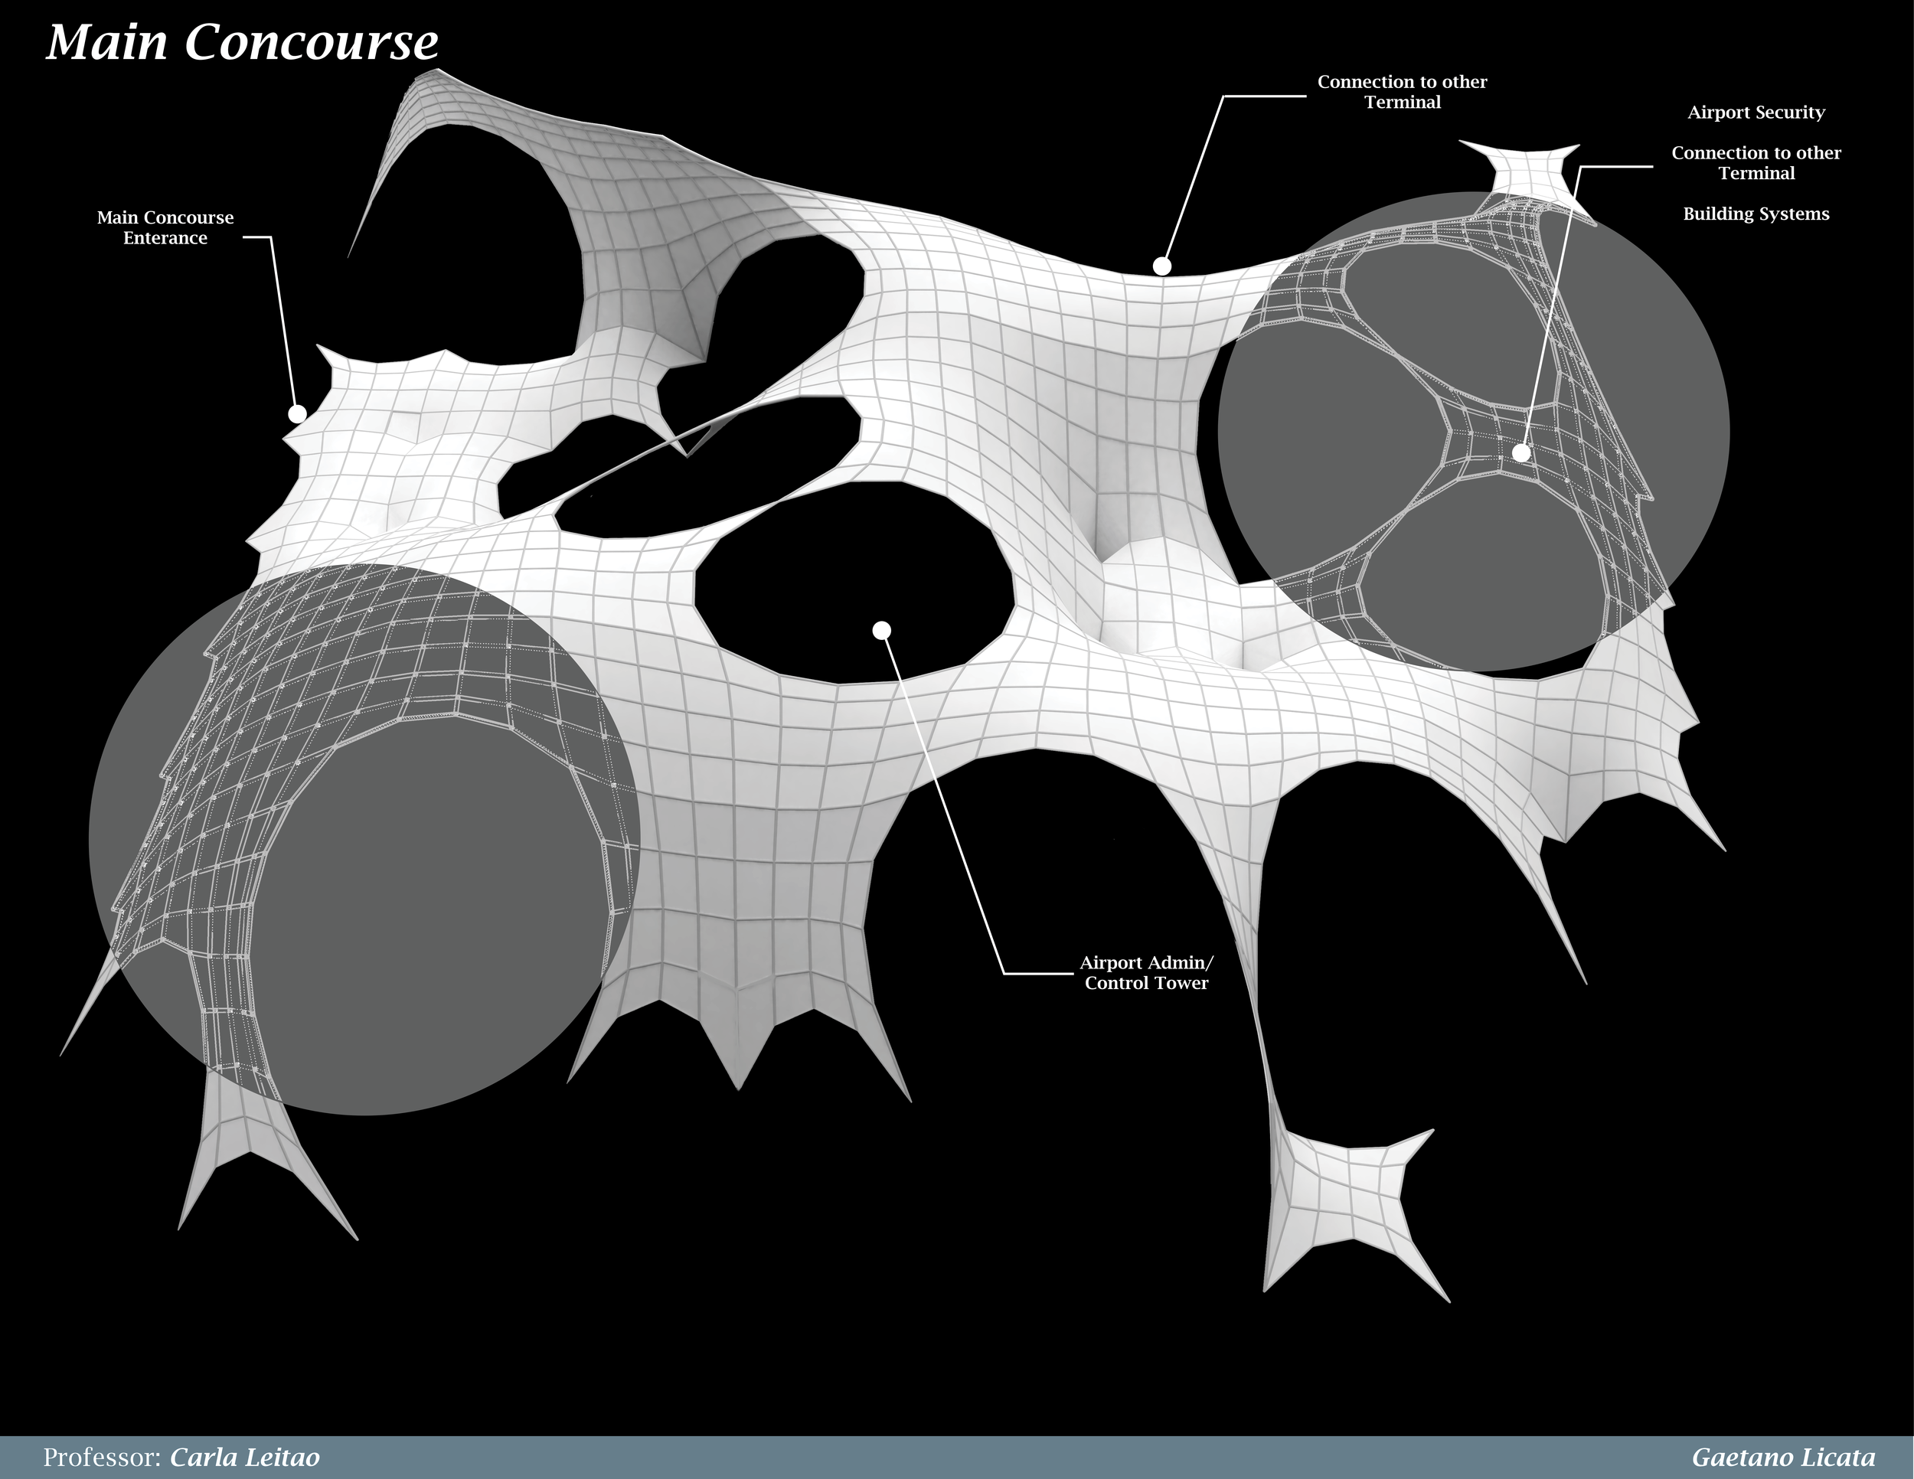Click the Main Concourse Enterance marker dot
1914x1479 pixels.
pos(297,413)
